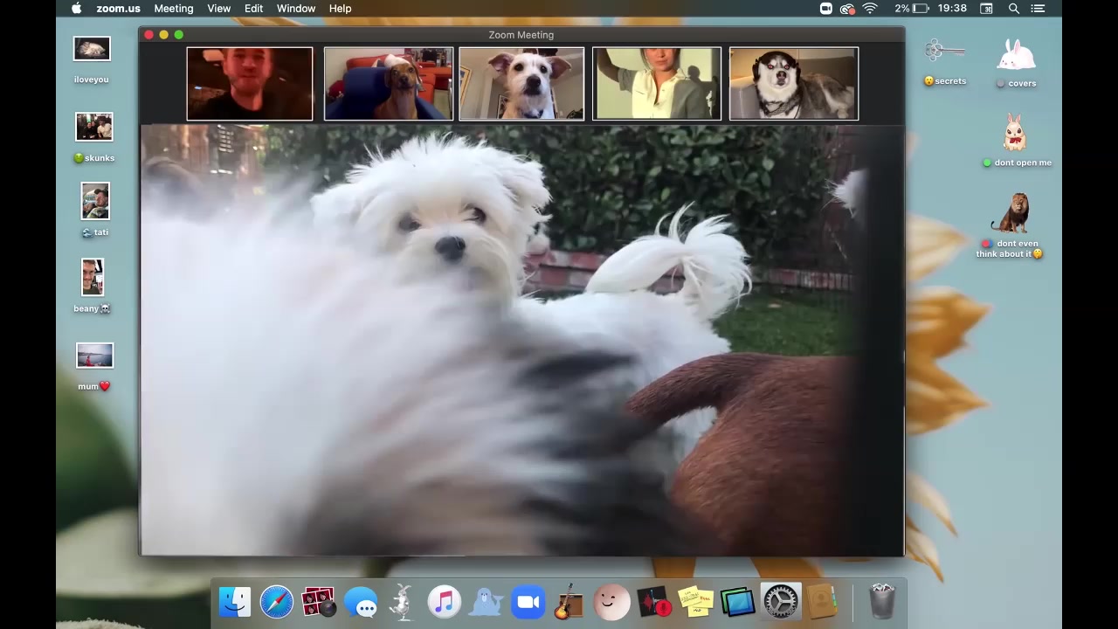Click the 19:38 clock in menu bar
The image size is (1118, 629).
952,9
